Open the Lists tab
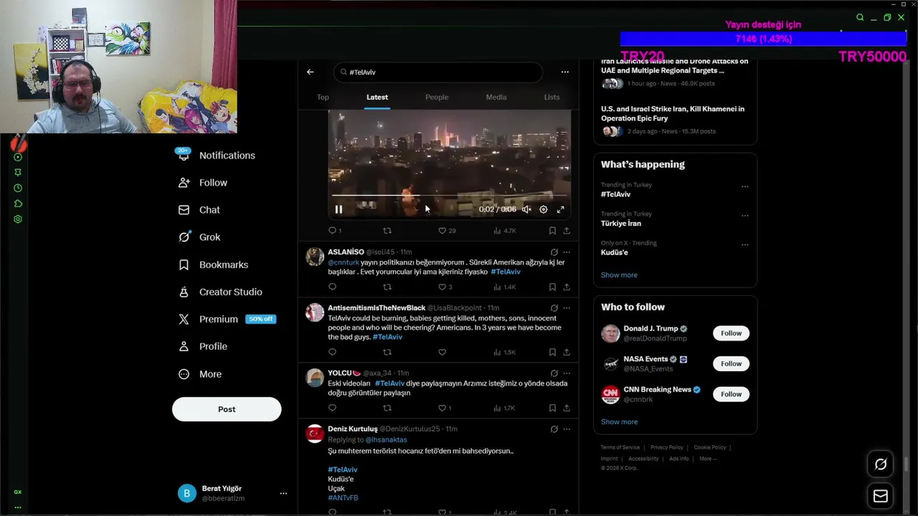The image size is (918, 516). pyautogui.click(x=552, y=97)
